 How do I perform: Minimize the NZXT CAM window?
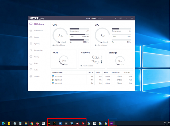tap(126, 18)
